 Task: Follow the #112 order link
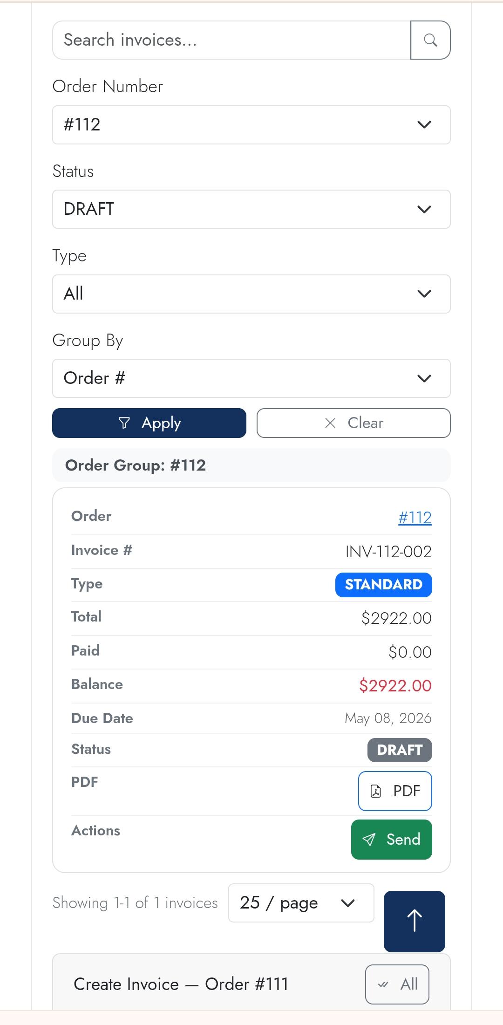click(x=415, y=517)
